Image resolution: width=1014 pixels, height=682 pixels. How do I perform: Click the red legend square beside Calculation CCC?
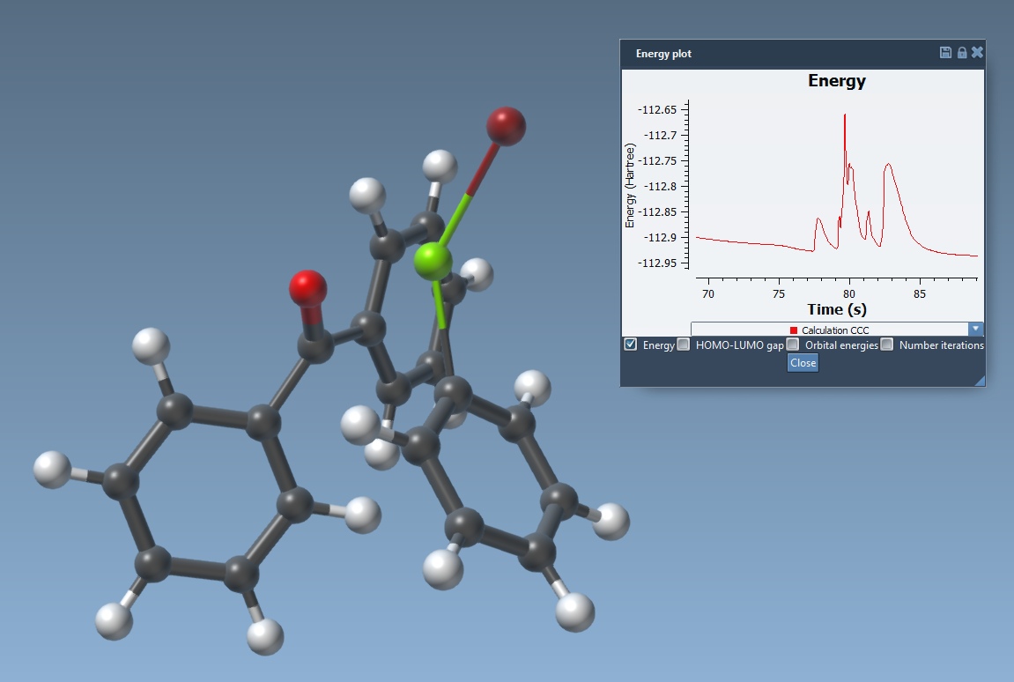coord(794,330)
